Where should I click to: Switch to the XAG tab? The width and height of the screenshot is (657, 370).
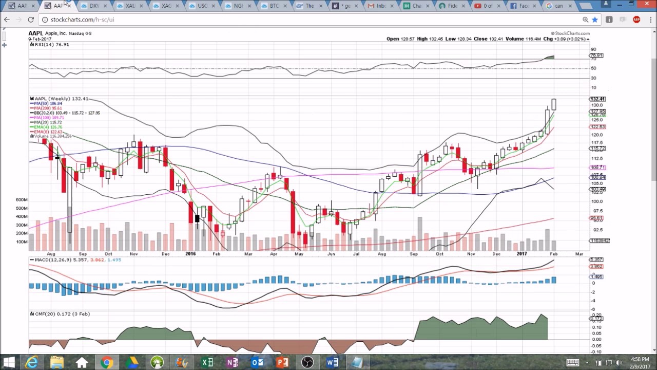(166, 6)
